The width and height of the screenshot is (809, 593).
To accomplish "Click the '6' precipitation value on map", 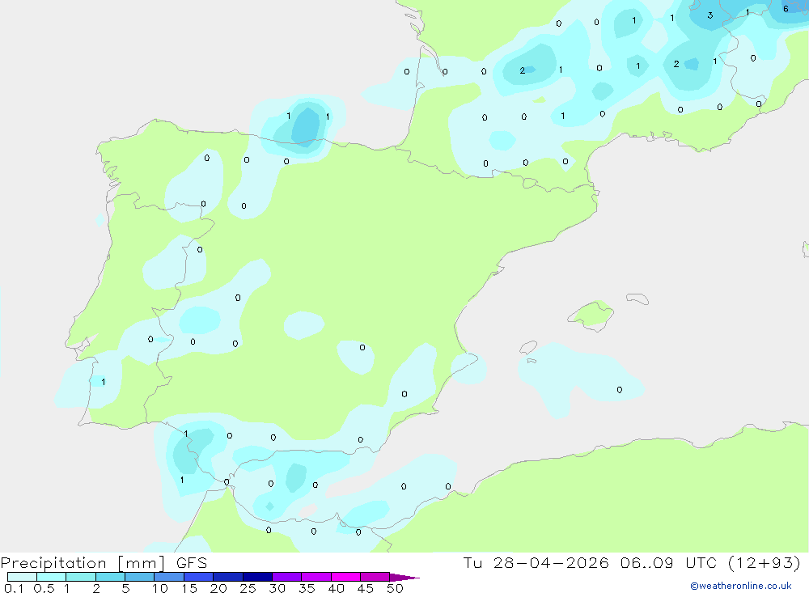I will [786, 9].
